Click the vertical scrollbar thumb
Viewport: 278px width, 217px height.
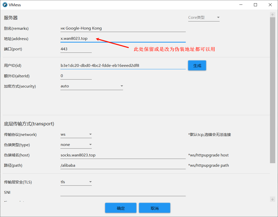click(x=272, y=90)
